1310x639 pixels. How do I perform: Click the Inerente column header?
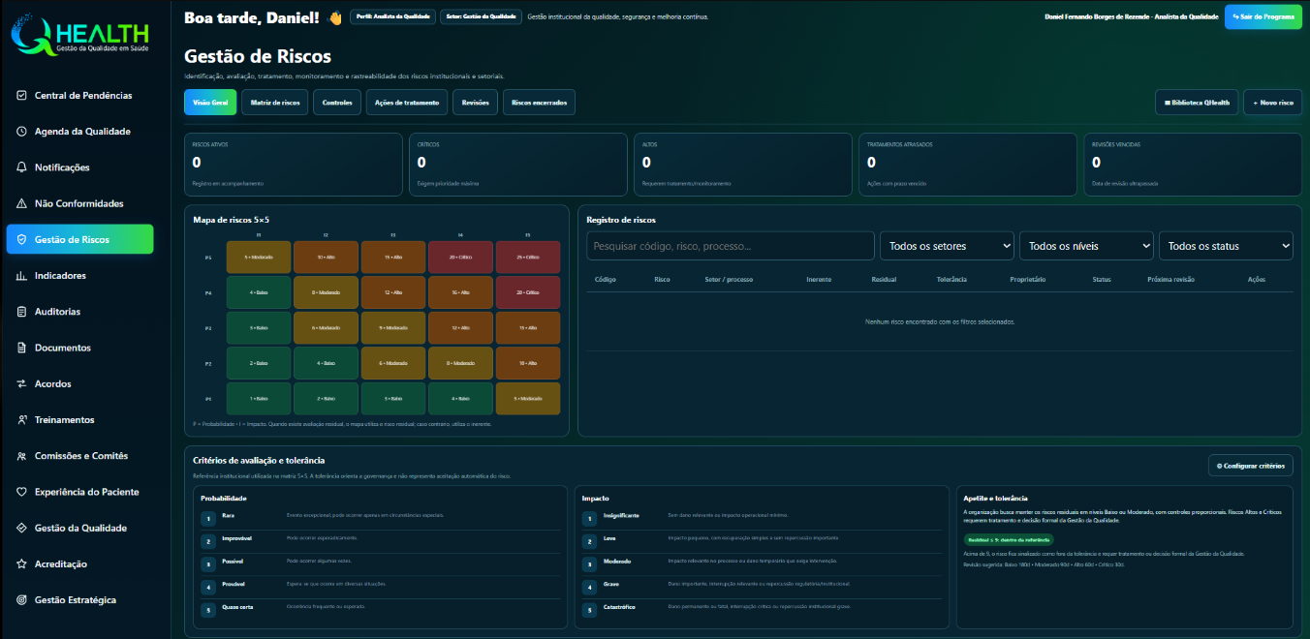pyautogui.click(x=819, y=279)
